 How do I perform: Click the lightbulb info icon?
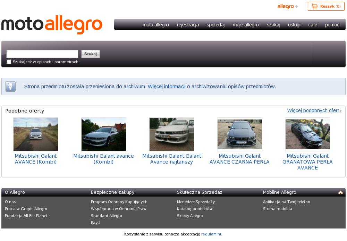[10, 86]
